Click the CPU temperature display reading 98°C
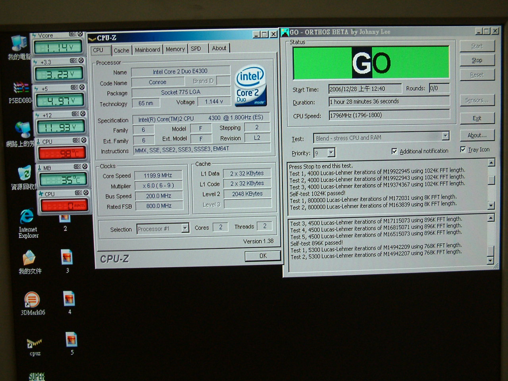 click(62, 153)
